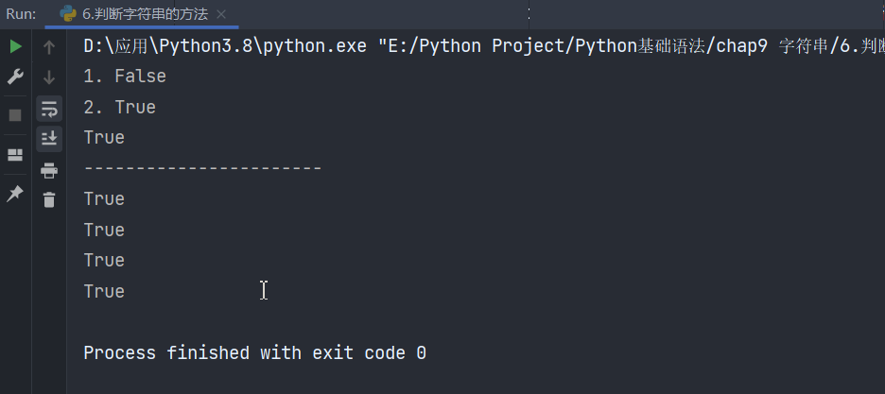The image size is (885, 394).
Task: Toggle soft-wrap for console output
Action: (49, 109)
